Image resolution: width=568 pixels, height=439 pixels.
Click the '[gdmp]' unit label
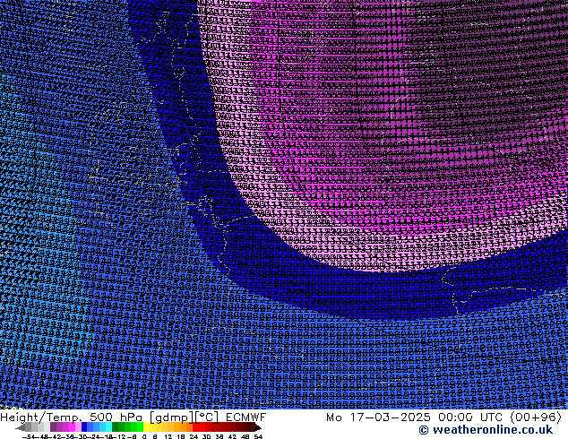[171, 417]
